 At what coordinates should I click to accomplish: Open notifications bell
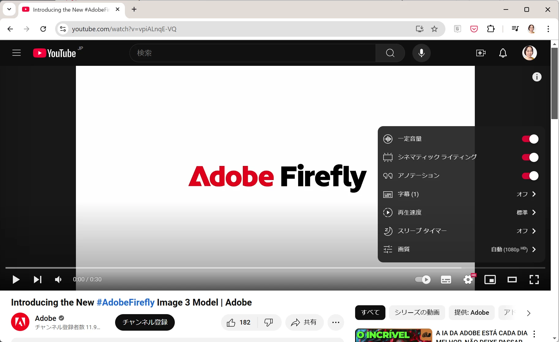click(x=503, y=53)
